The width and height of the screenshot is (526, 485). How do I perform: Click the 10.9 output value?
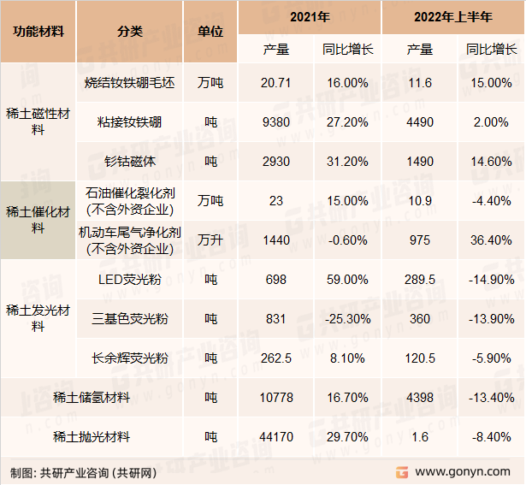[420, 201]
